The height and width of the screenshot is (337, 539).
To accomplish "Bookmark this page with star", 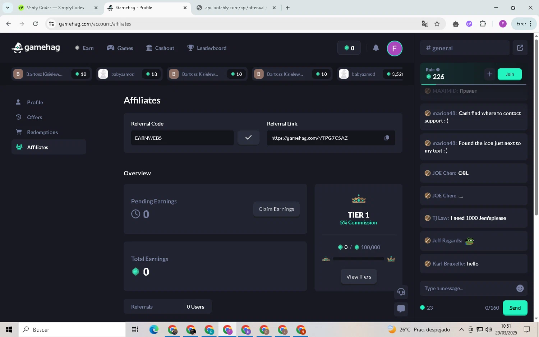I will coord(437,24).
